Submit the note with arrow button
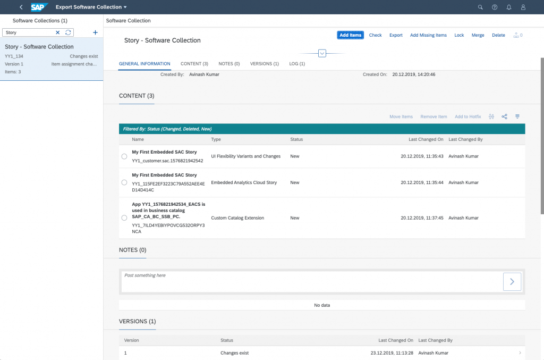 pos(512,281)
